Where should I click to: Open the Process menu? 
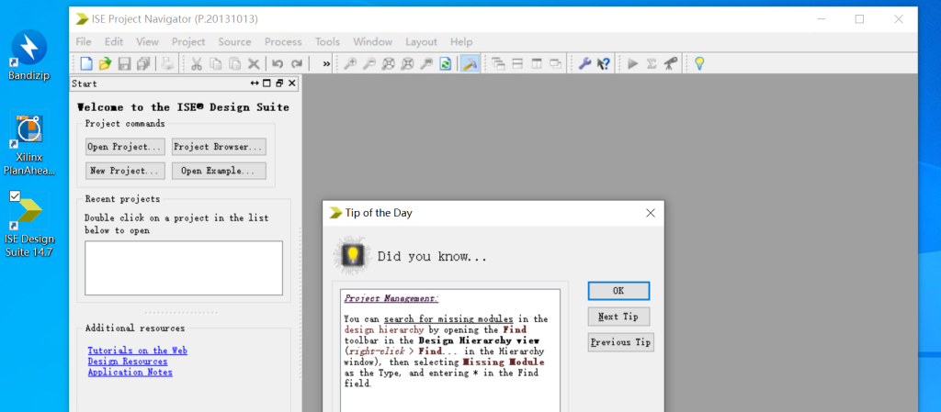pyautogui.click(x=283, y=41)
